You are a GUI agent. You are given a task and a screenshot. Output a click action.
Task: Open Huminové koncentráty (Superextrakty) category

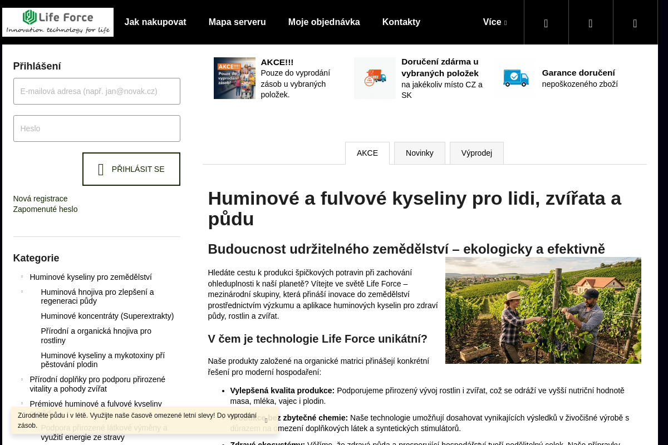(x=107, y=316)
